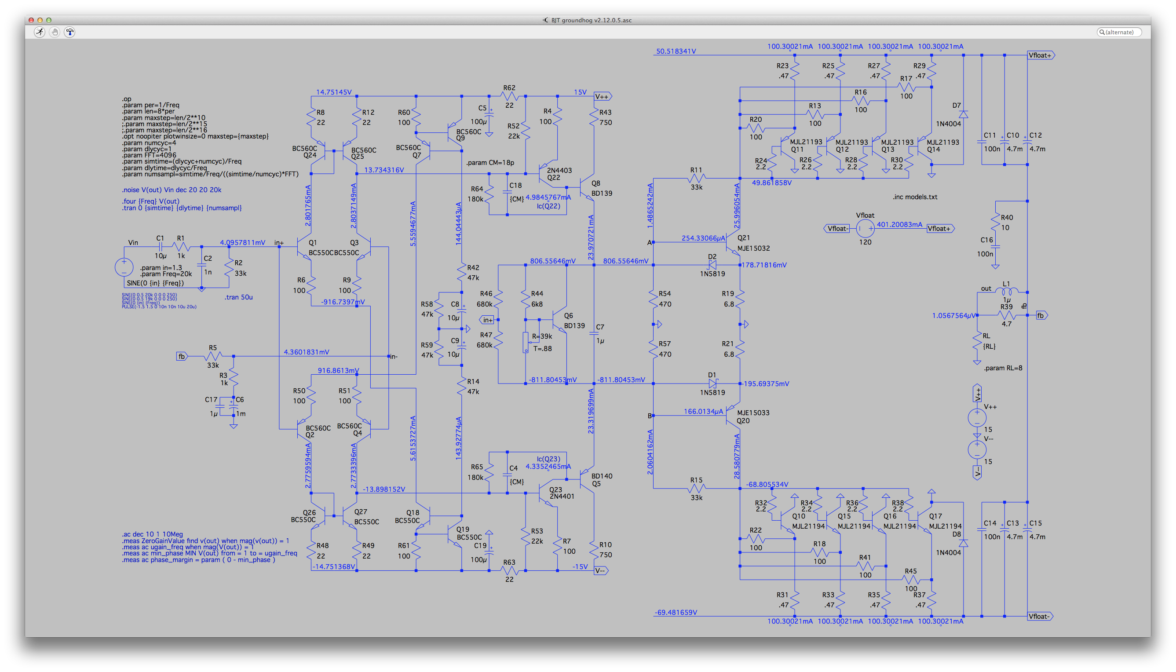Screen dimensions: 1176x672
Task: Click the fb flag beside resistor R39
Action: 1041,315
